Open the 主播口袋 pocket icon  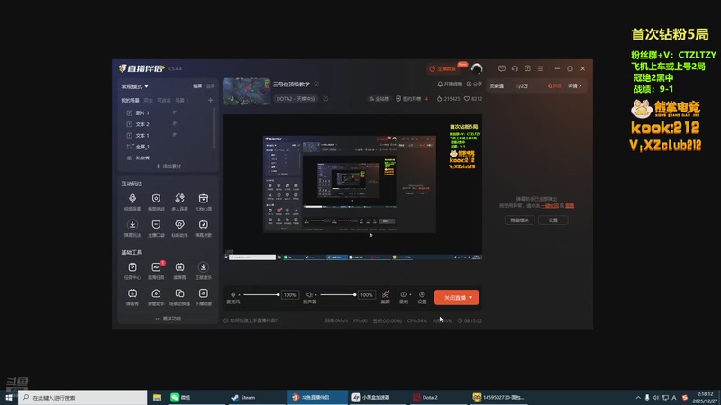156,224
